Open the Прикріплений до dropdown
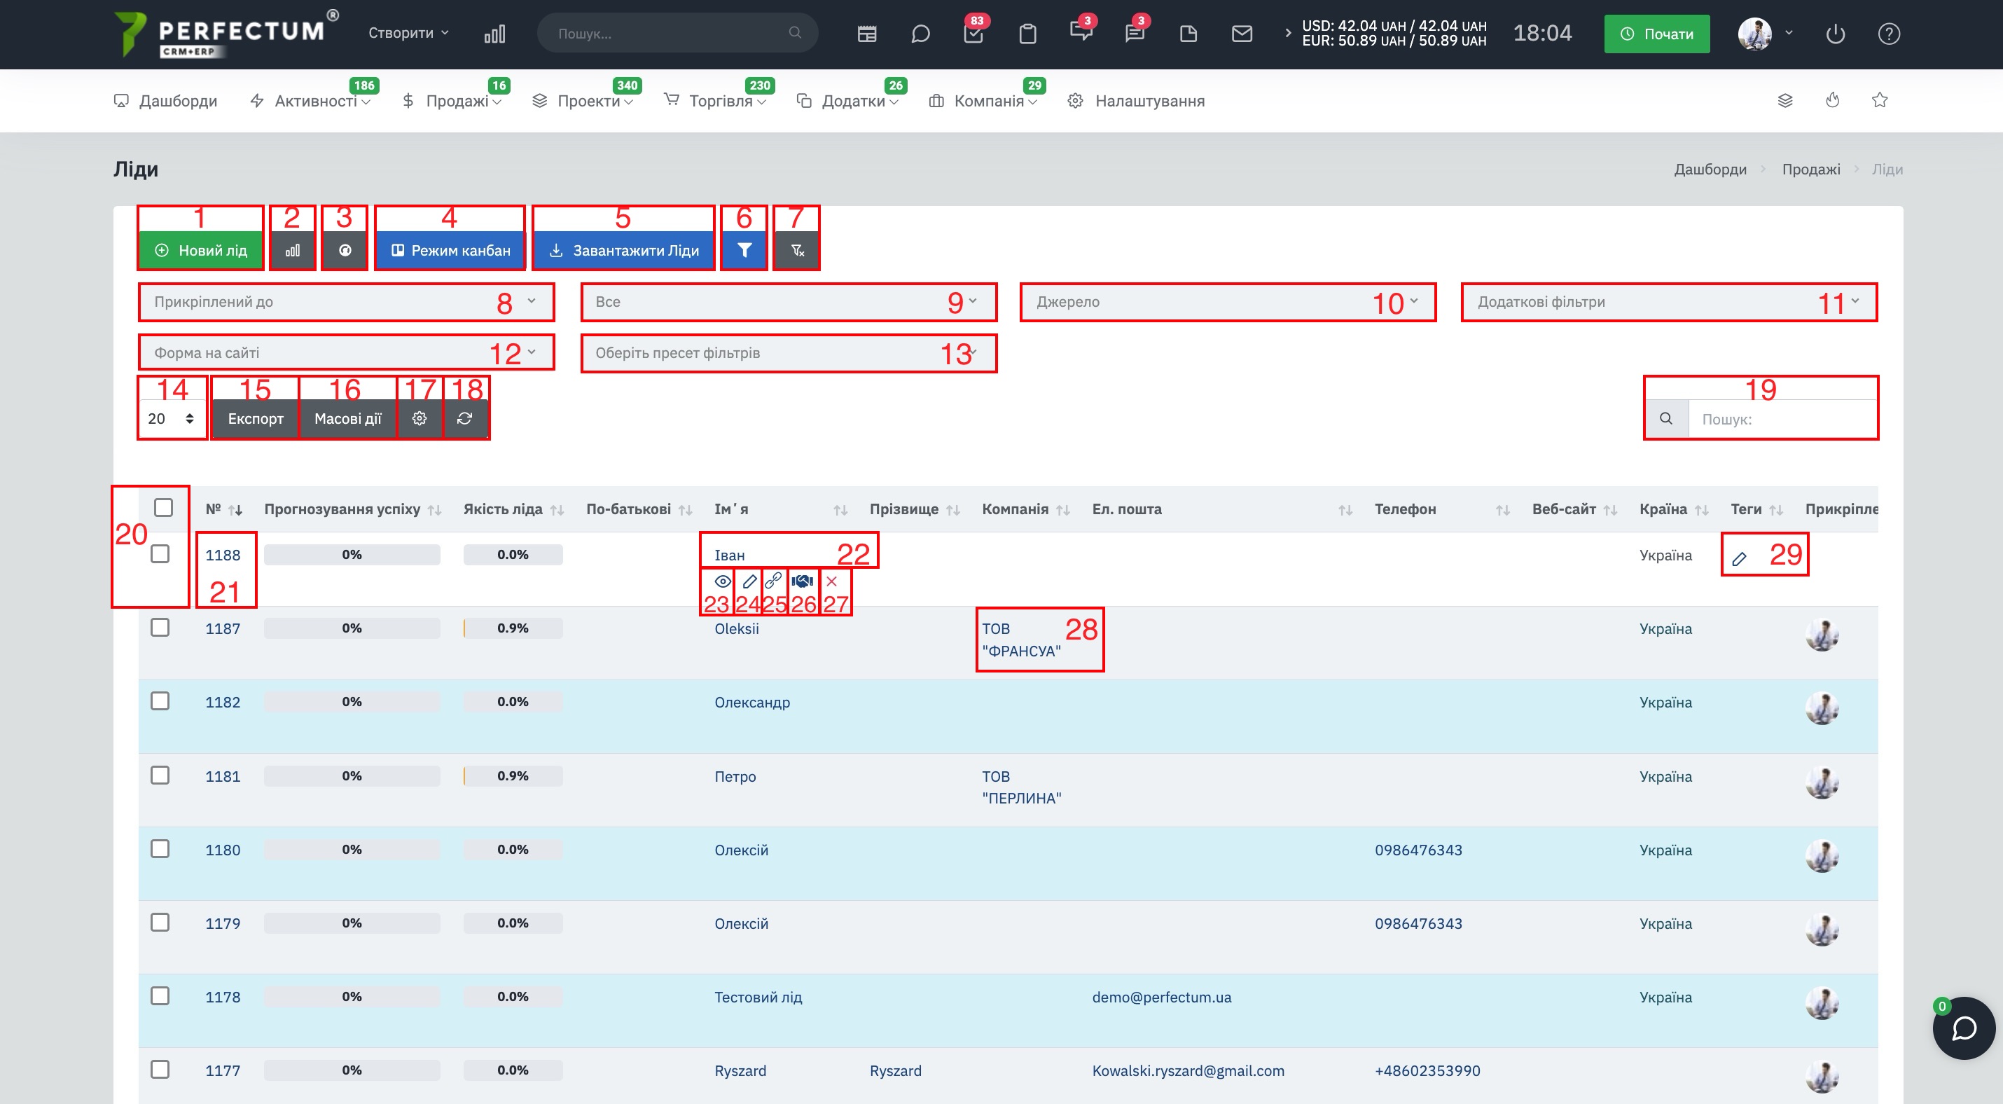This screenshot has width=2003, height=1104. [346, 302]
